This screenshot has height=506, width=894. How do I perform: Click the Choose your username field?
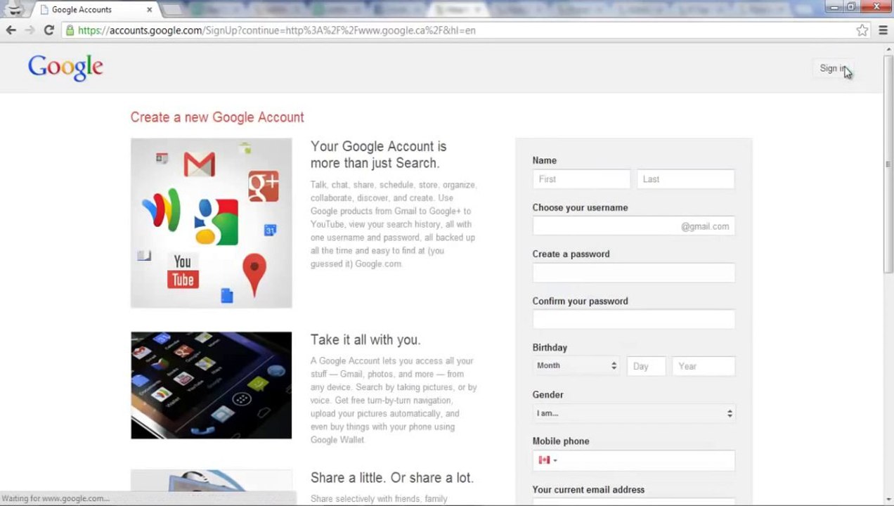[633, 226]
